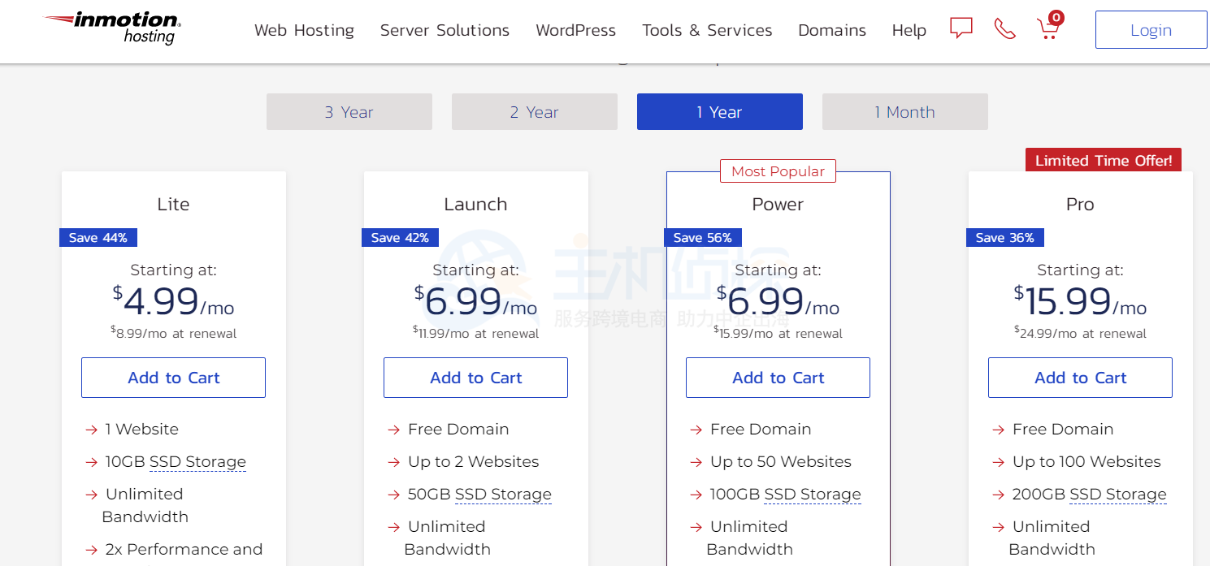Expand the Tools & Services menu
Screen dimensions: 1210x566
tap(707, 30)
